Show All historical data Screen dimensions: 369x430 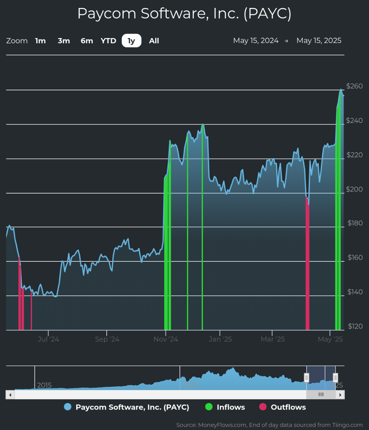point(154,41)
